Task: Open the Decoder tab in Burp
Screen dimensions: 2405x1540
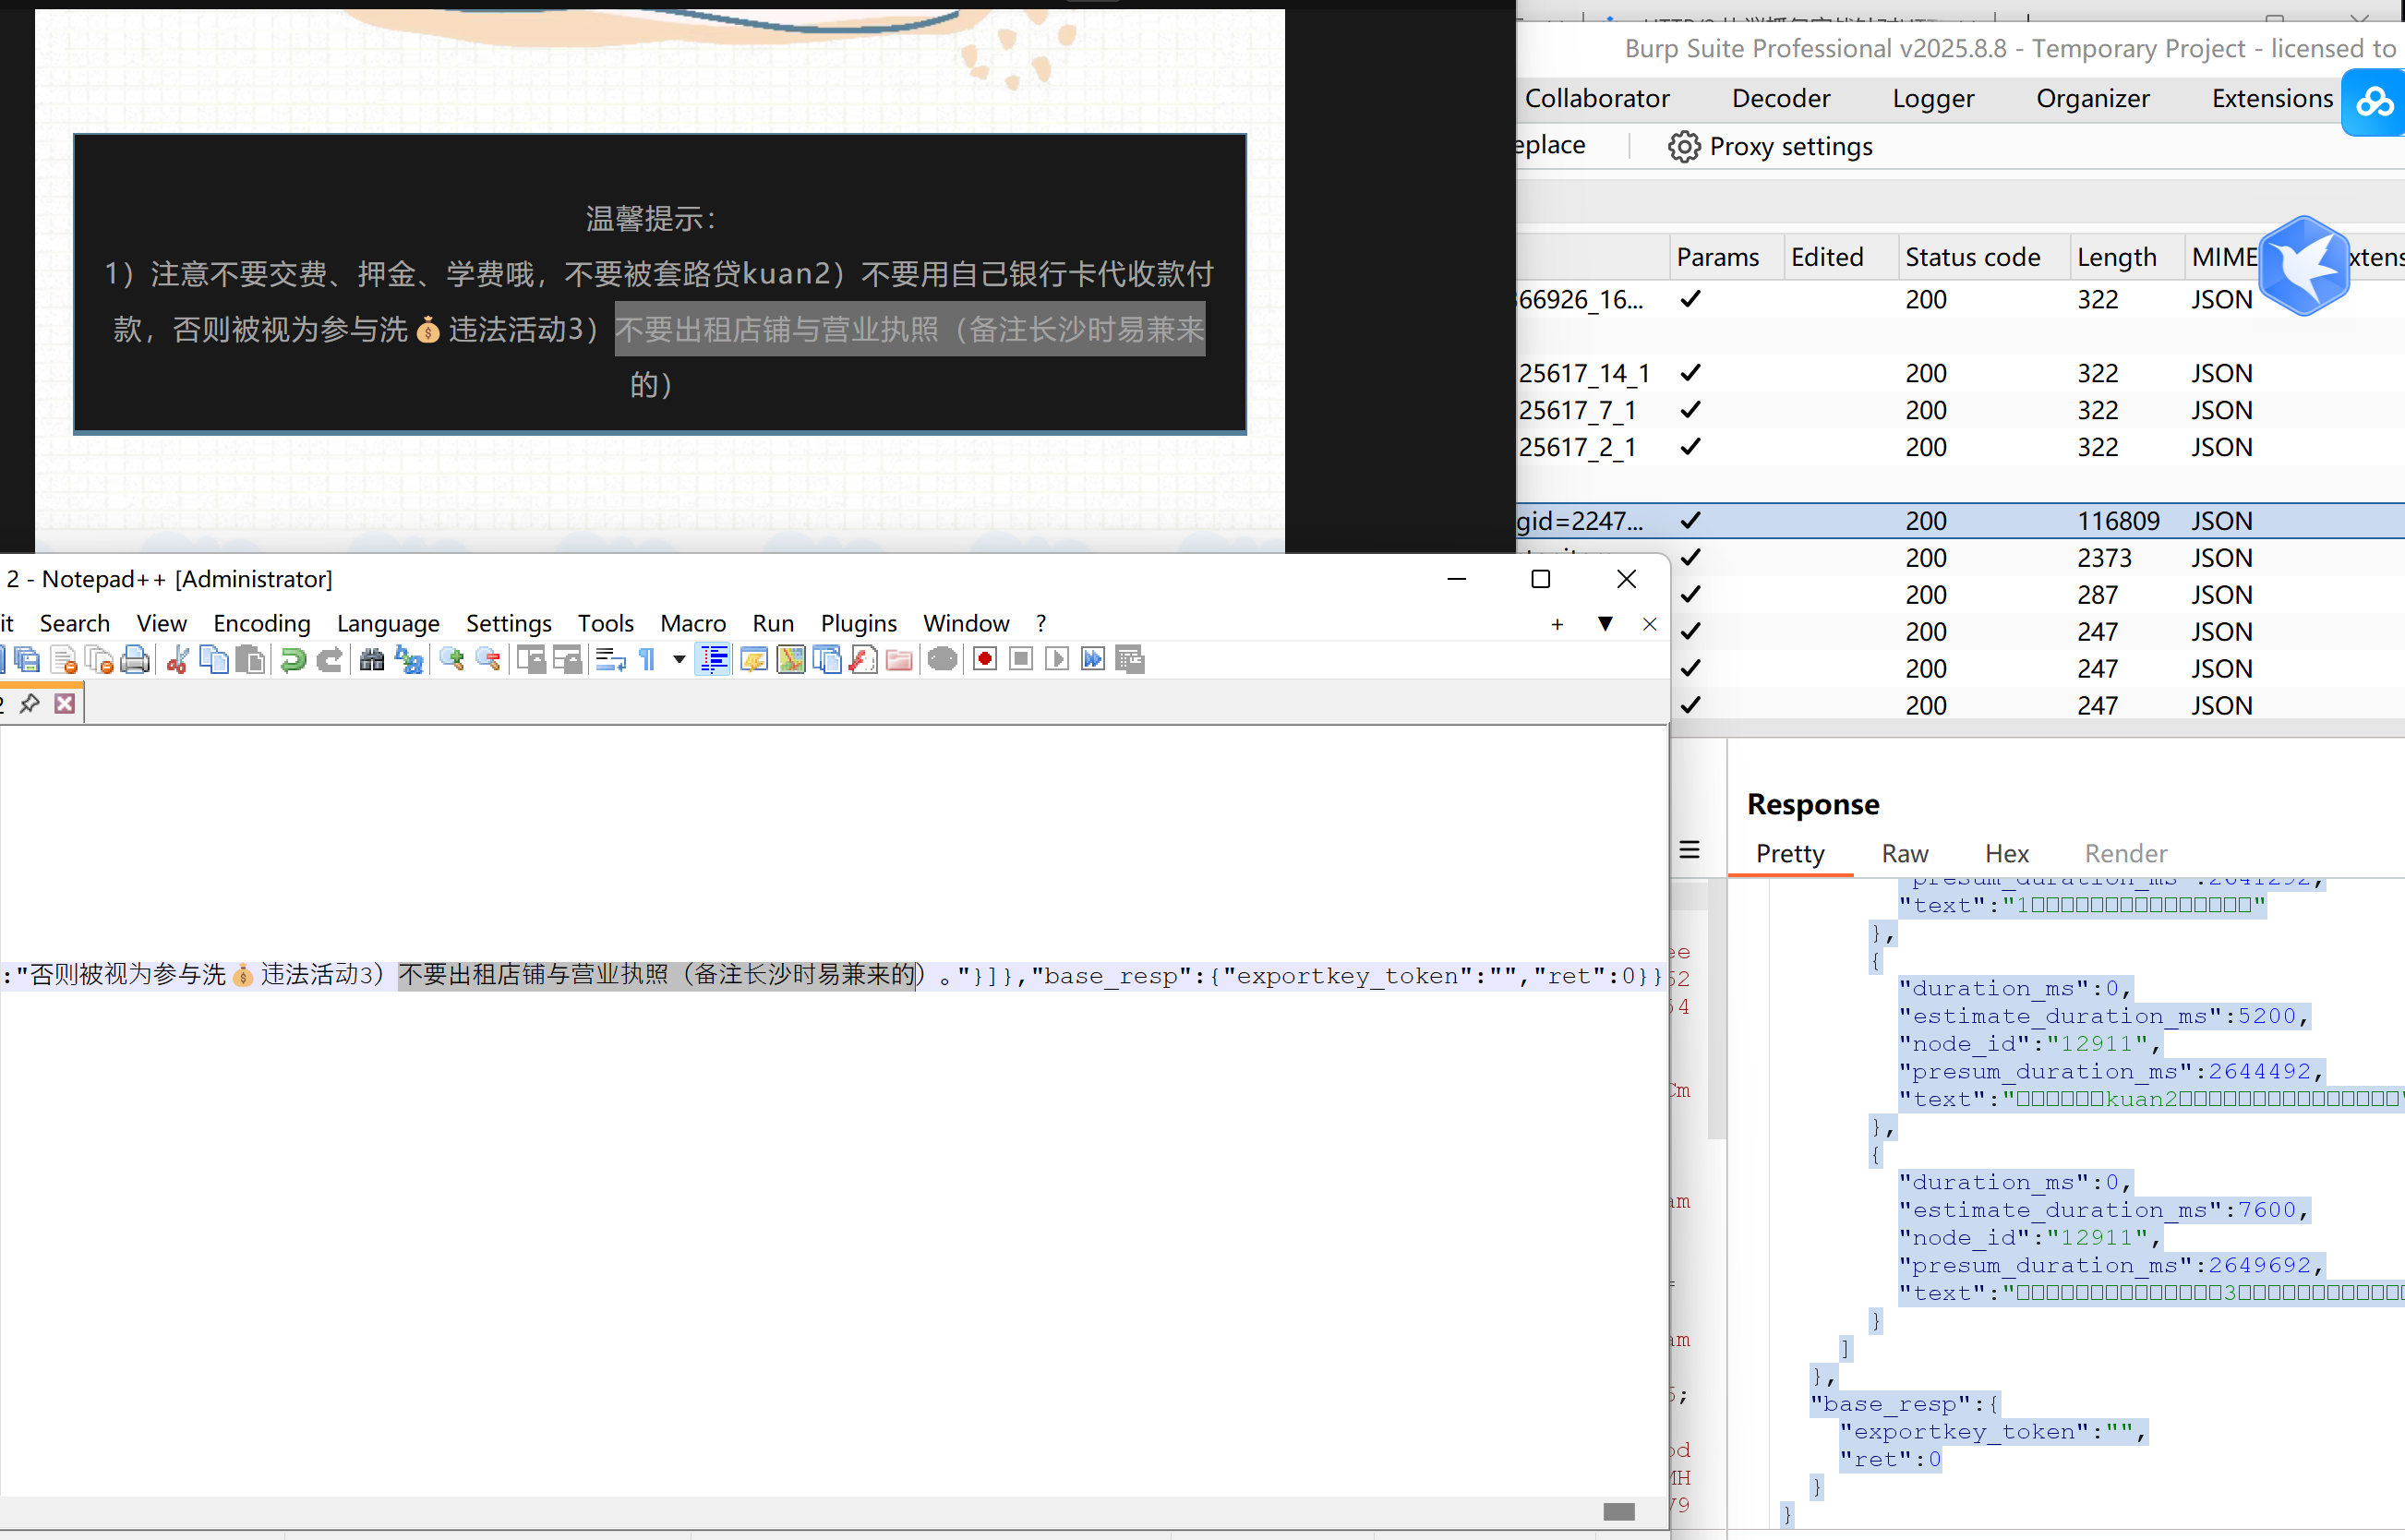Action: click(1780, 99)
